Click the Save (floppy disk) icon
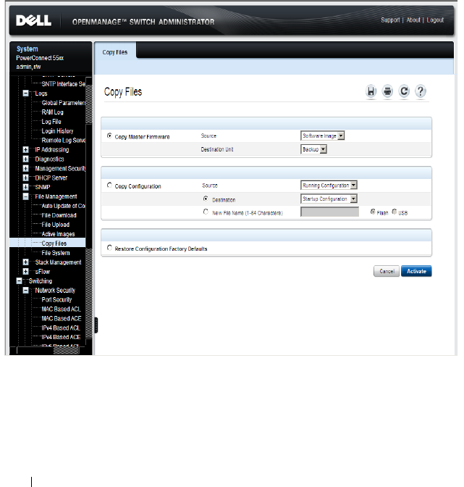The width and height of the screenshot is (464, 487). pyautogui.click(x=371, y=91)
